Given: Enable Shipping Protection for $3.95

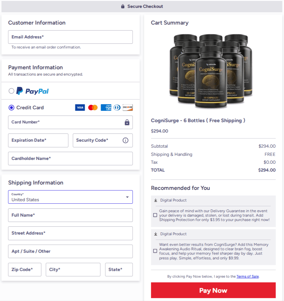Looking at the screenshot, I should pyautogui.click(x=155, y=215).
